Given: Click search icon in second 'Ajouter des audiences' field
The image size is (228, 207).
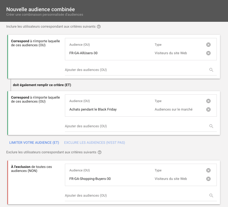Looking at the screenshot, I should click(211, 126).
